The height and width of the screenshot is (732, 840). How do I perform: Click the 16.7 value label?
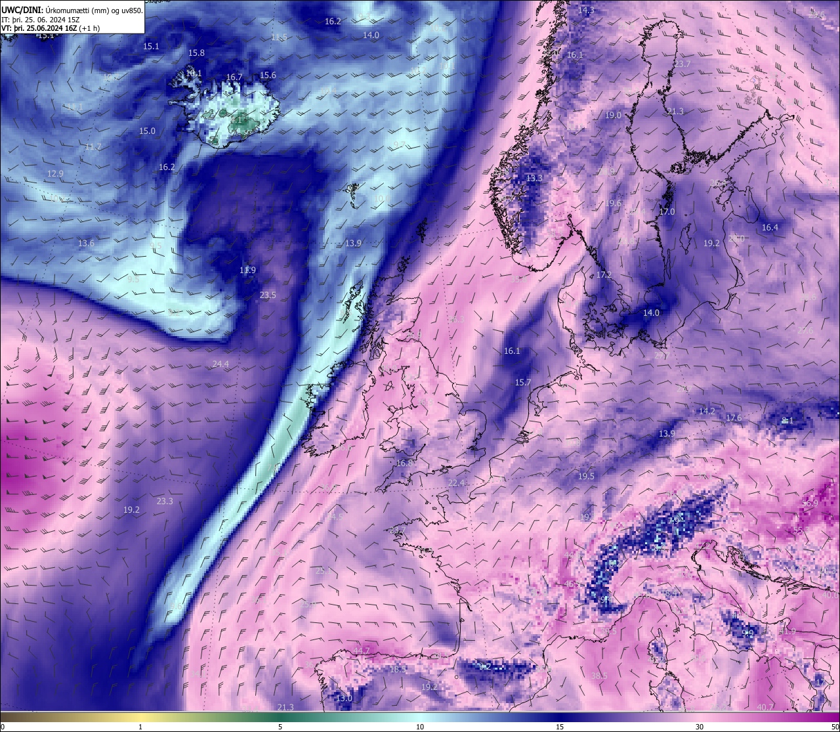pos(234,77)
